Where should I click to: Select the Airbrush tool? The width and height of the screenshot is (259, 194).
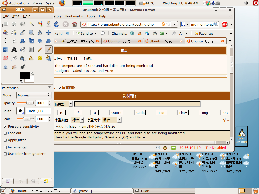[x=14, y=58]
